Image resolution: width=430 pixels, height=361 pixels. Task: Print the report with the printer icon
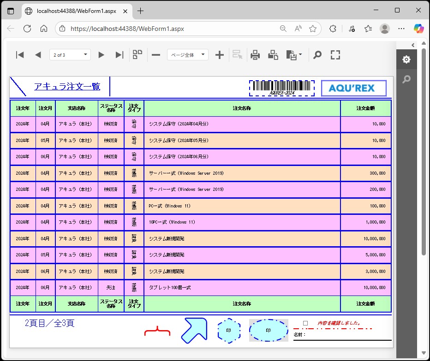pyautogui.click(x=255, y=55)
